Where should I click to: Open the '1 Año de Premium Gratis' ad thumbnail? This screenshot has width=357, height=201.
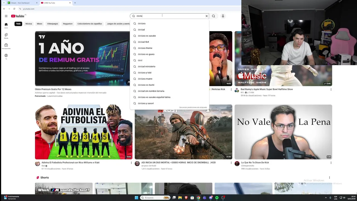pyautogui.click(x=82, y=59)
